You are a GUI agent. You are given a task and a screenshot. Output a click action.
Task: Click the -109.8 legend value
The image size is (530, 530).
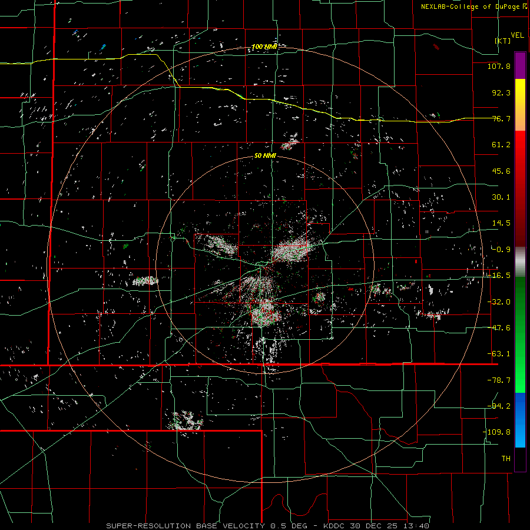496,432
